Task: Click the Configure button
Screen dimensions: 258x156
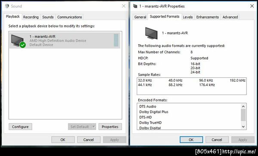Action: 20,127
